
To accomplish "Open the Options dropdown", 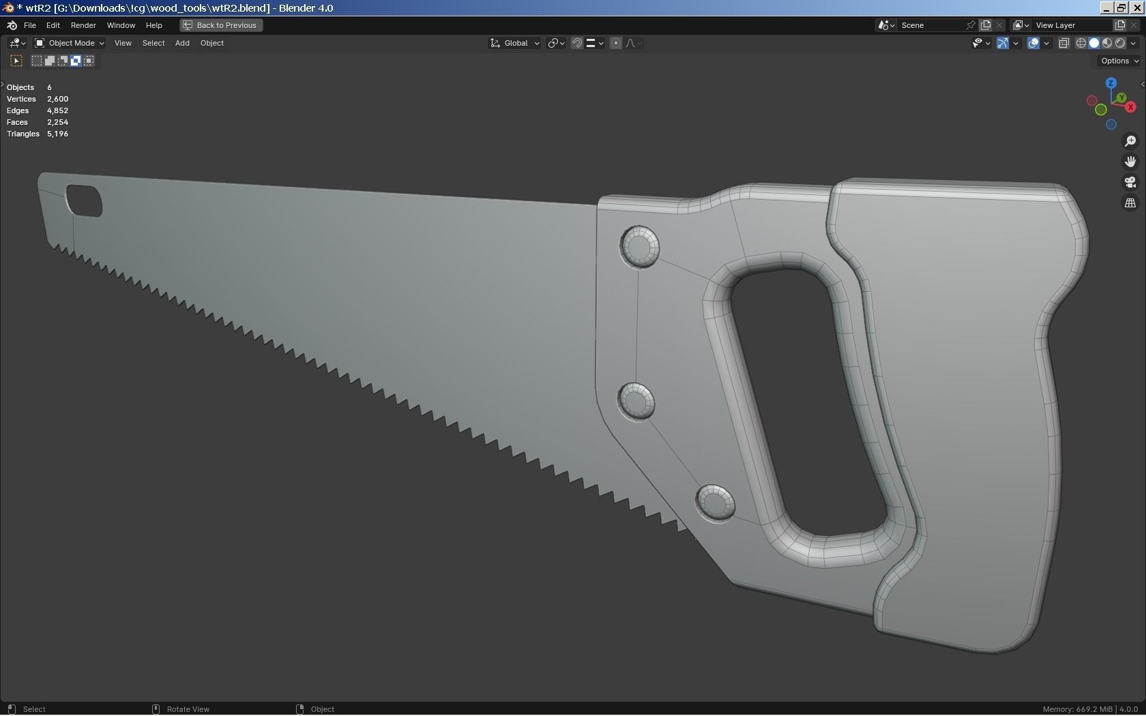I will click(1119, 61).
